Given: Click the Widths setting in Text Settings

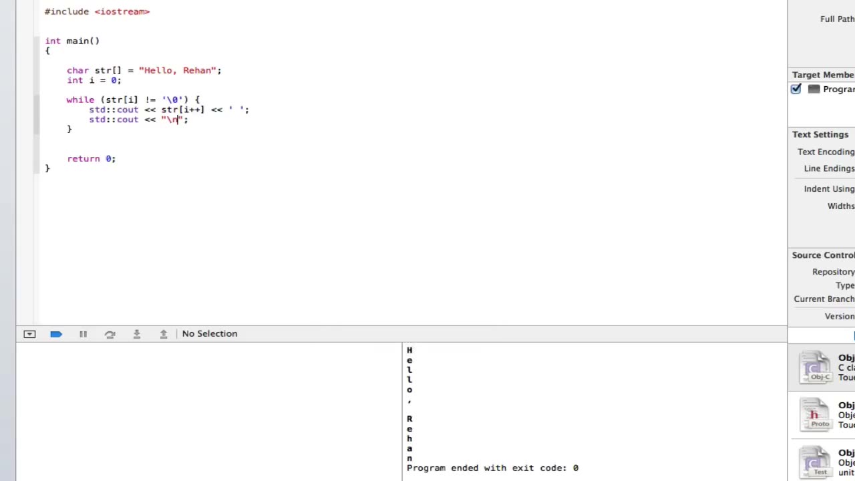Looking at the screenshot, I should point(840,206).
